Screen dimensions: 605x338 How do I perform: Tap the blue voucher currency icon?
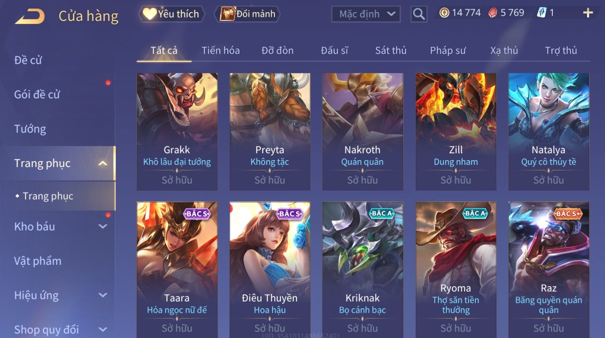(542, 13)
